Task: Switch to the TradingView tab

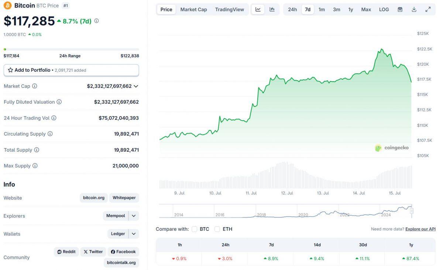Action: pos(229,9)
